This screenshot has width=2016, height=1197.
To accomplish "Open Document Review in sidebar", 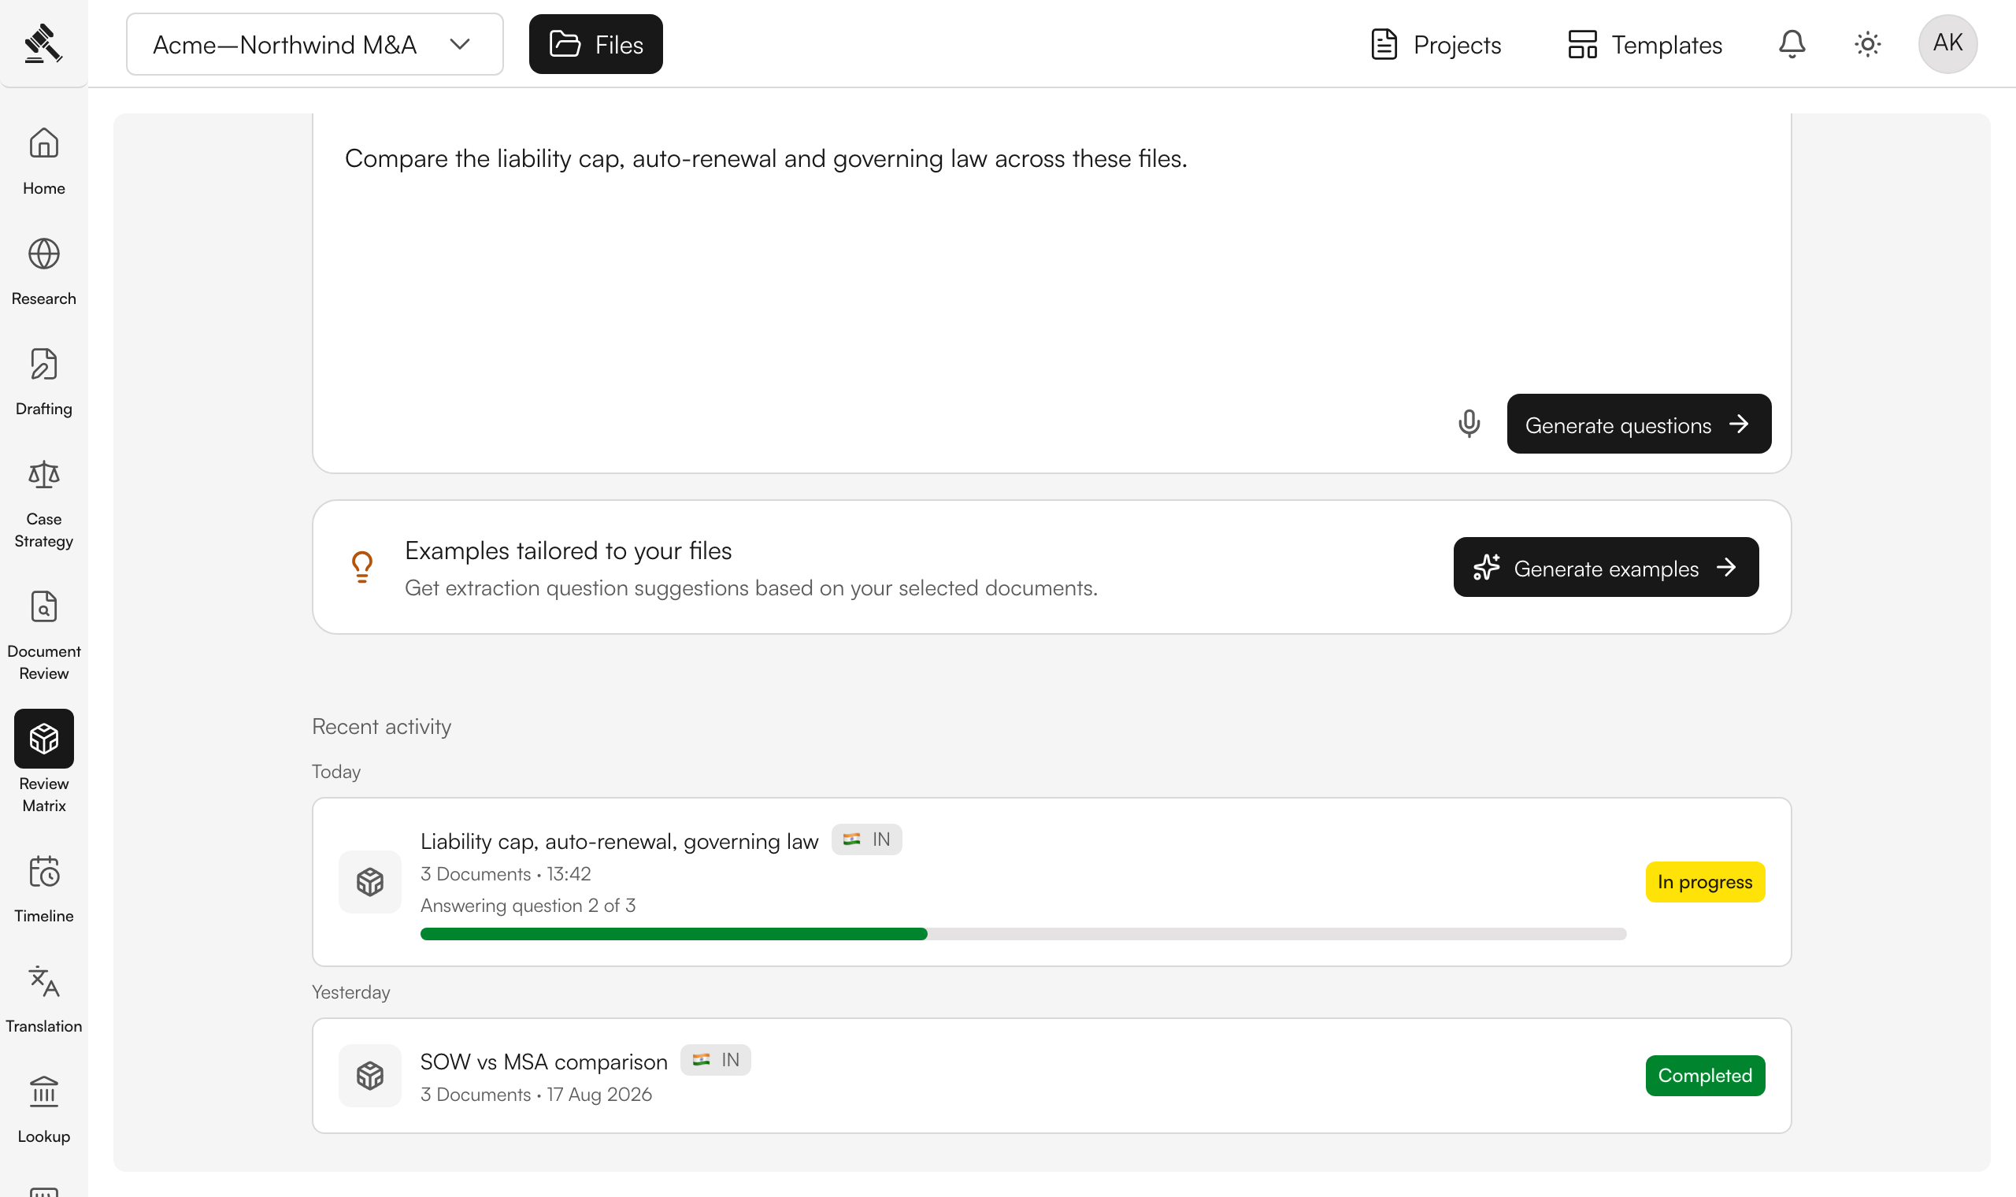I will [x=43, y=607].
